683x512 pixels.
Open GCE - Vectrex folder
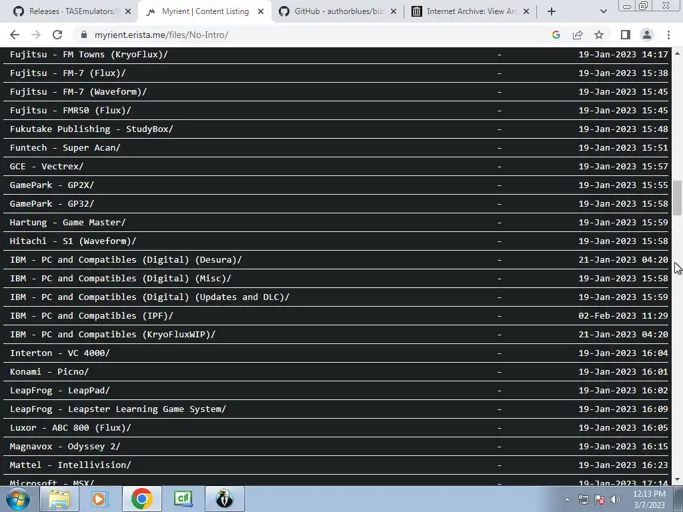pos(47,166)
